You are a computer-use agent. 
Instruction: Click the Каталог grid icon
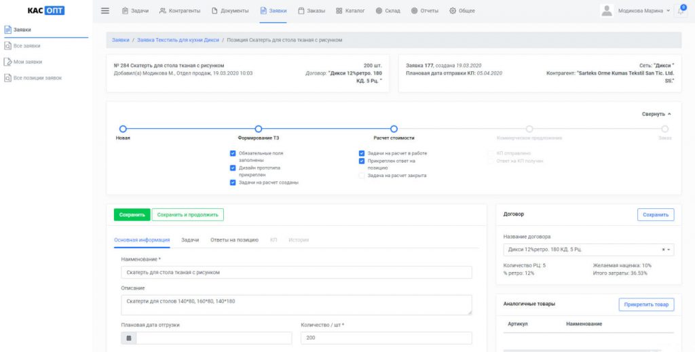pos(339,11)
